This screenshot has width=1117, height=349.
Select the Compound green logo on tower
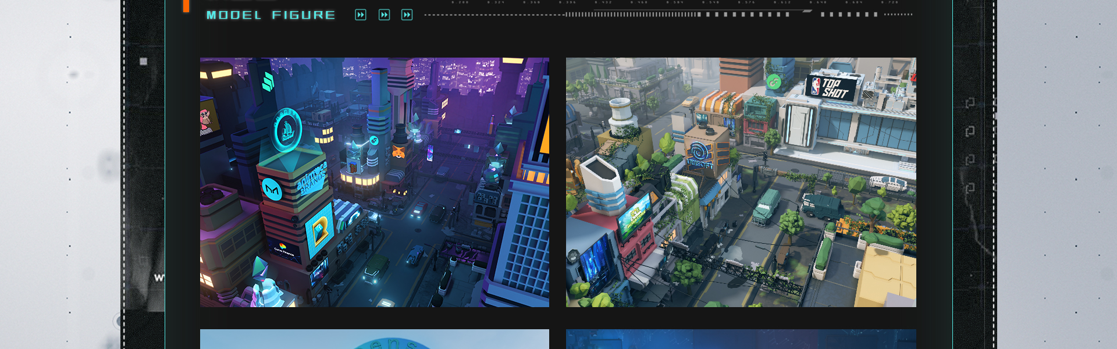(x=268, y=82)
